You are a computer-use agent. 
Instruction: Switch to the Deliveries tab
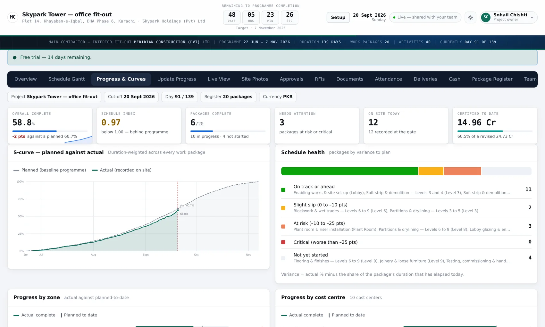click(x=425, y=79)
